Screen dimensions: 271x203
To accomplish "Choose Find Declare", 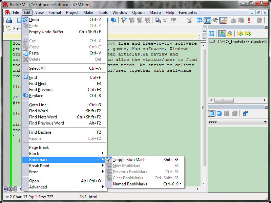I will pos(64,132).
